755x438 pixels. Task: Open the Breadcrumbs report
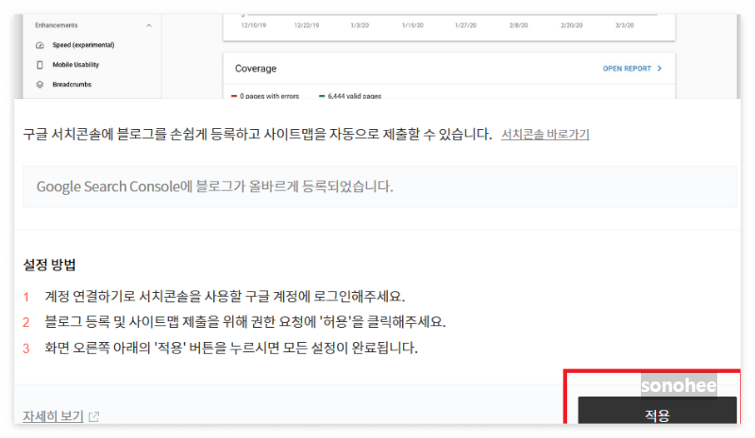click(72, 84)
